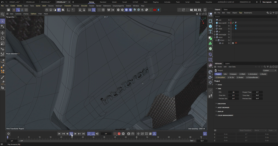Toggle loop playback mode icon
The height and width of the screenshot is (146, 278).
coord(89,134)
